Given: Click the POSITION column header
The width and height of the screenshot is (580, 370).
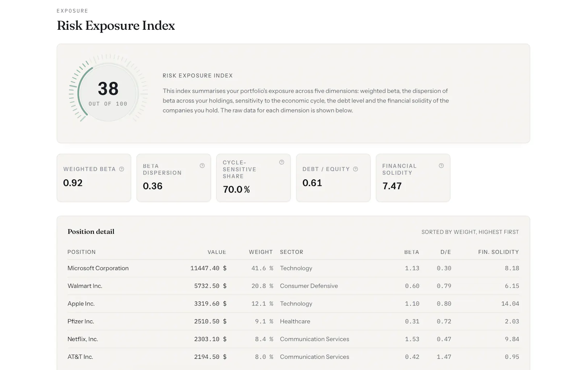Looking at the screenshot, I should click(x=82, y=252).
